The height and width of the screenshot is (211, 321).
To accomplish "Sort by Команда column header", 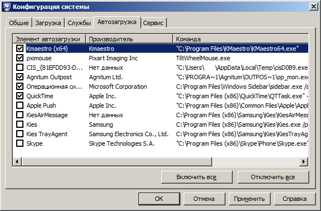I will pos(241,39).
